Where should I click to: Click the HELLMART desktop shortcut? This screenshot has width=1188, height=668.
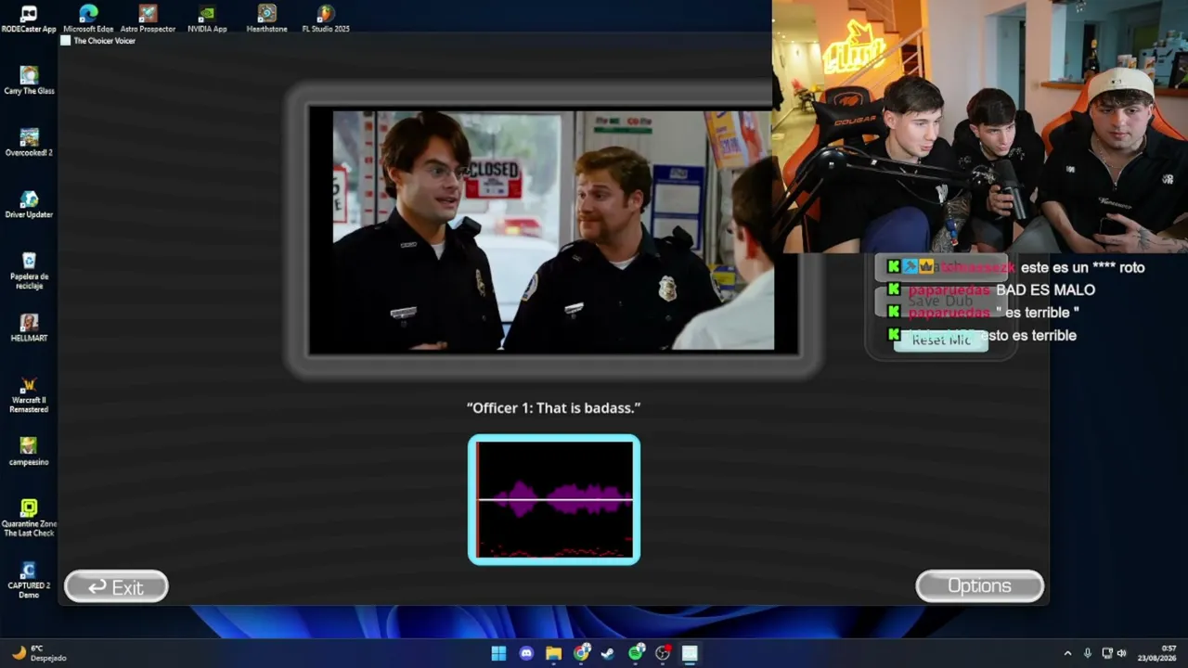(29, 328)
